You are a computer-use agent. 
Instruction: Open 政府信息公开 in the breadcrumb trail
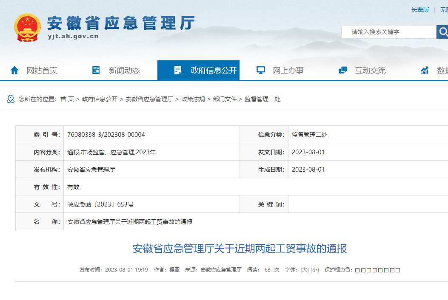[x=100, y=99]
